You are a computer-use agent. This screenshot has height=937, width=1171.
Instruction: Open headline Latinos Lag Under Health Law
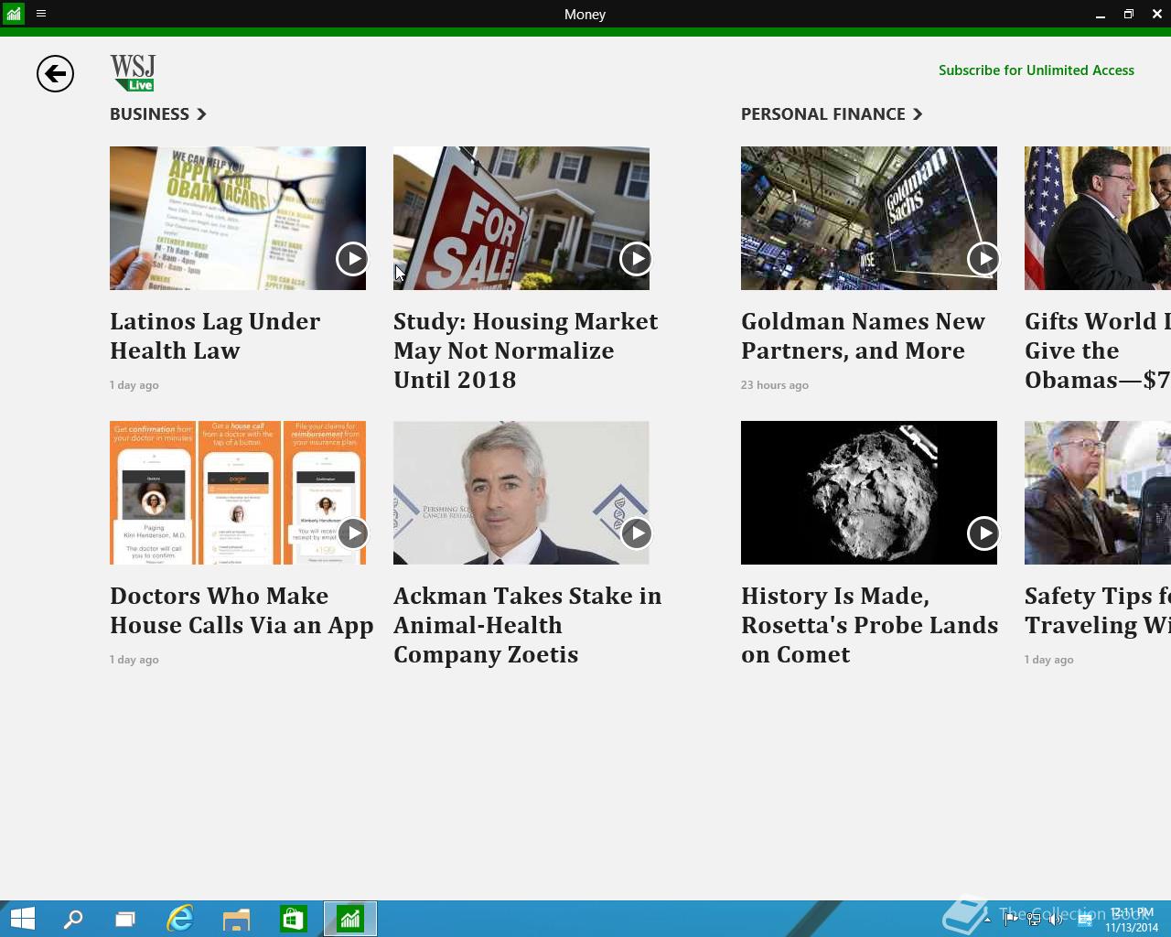[215, 336]
